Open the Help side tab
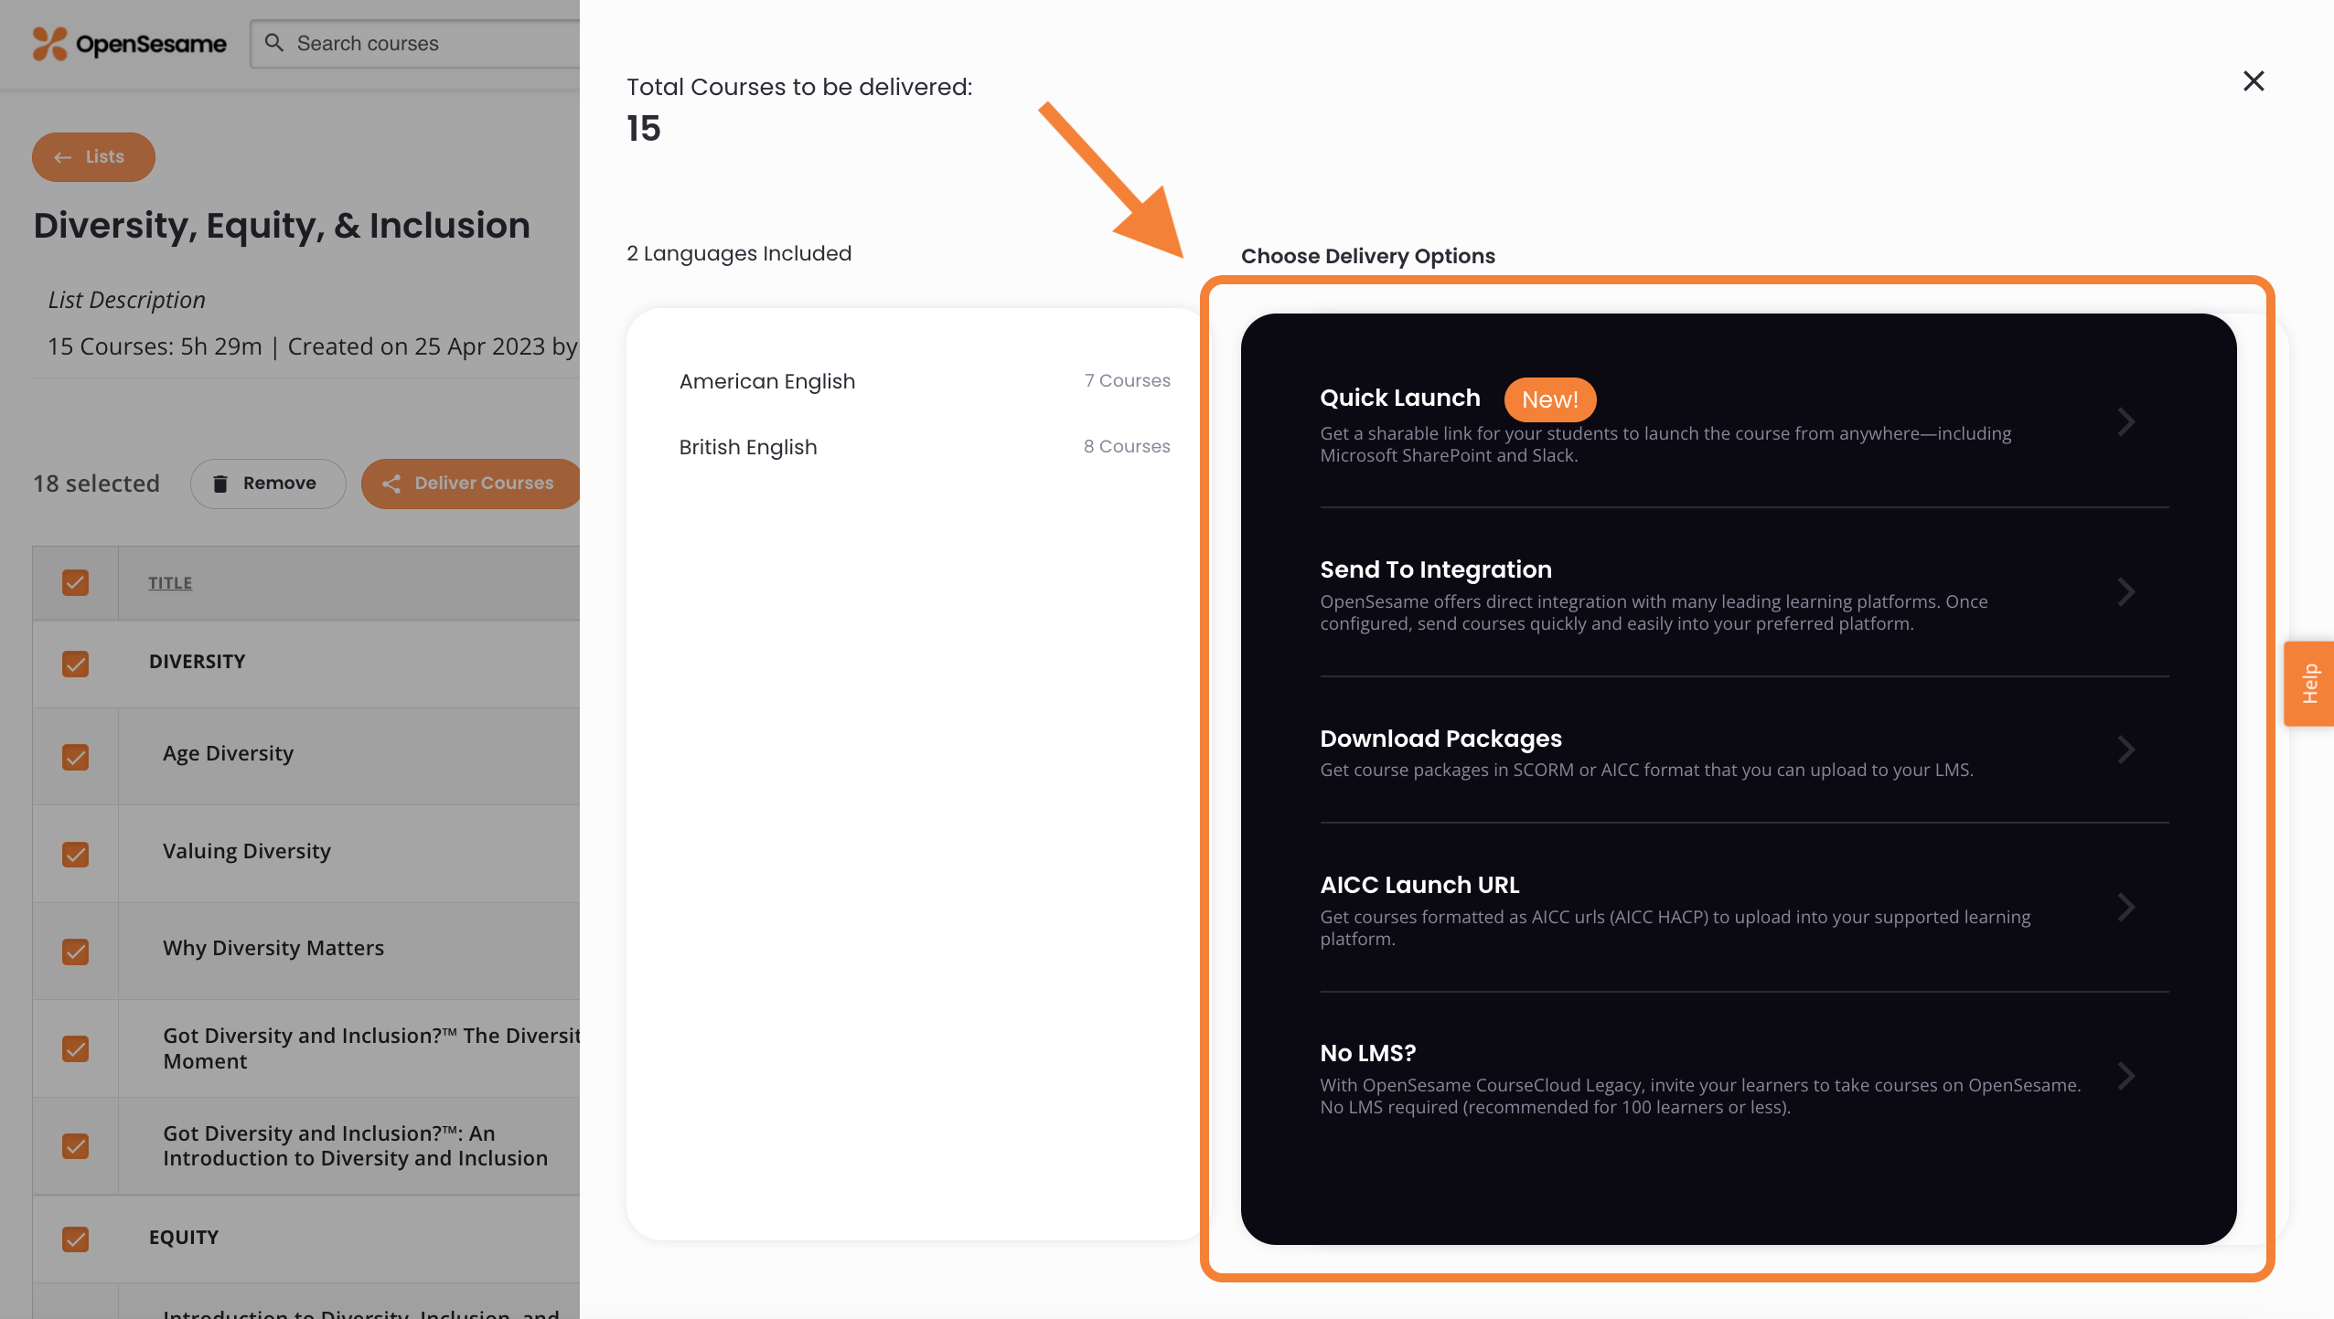Image resolution: width=2334 pixels, height=1319 pixels. pos(2309,684)
